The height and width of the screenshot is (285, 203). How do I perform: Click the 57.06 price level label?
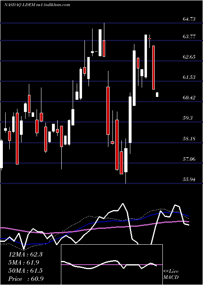tap(189, 159)
